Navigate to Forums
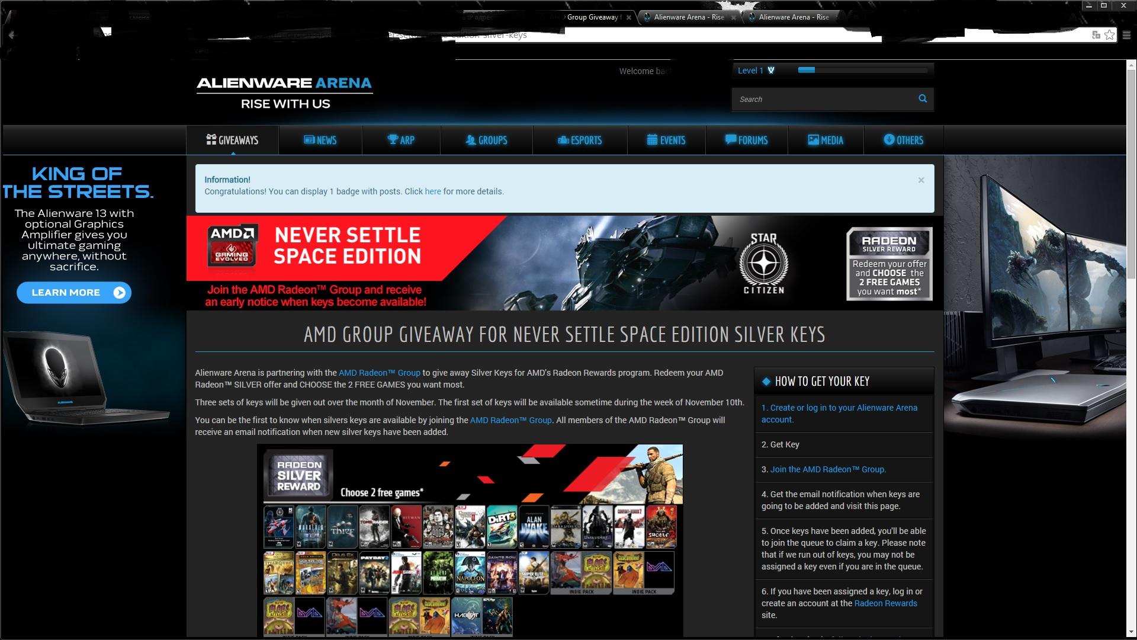 tap(746, 140)
